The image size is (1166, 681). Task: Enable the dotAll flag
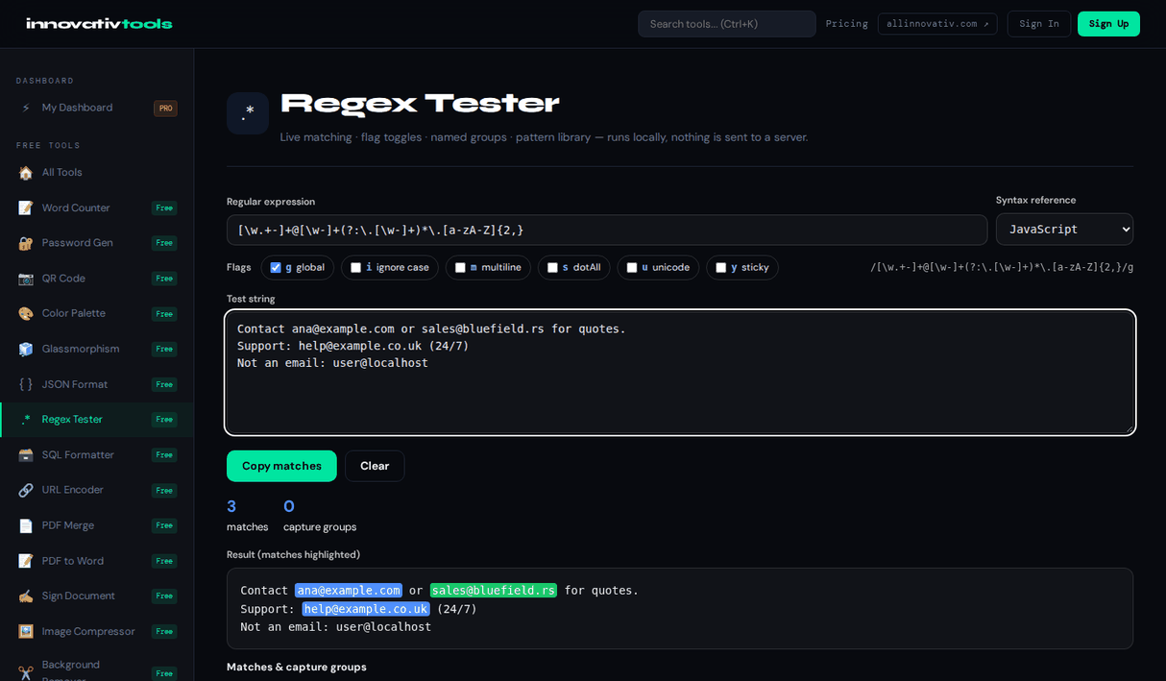tap(552, 268)
